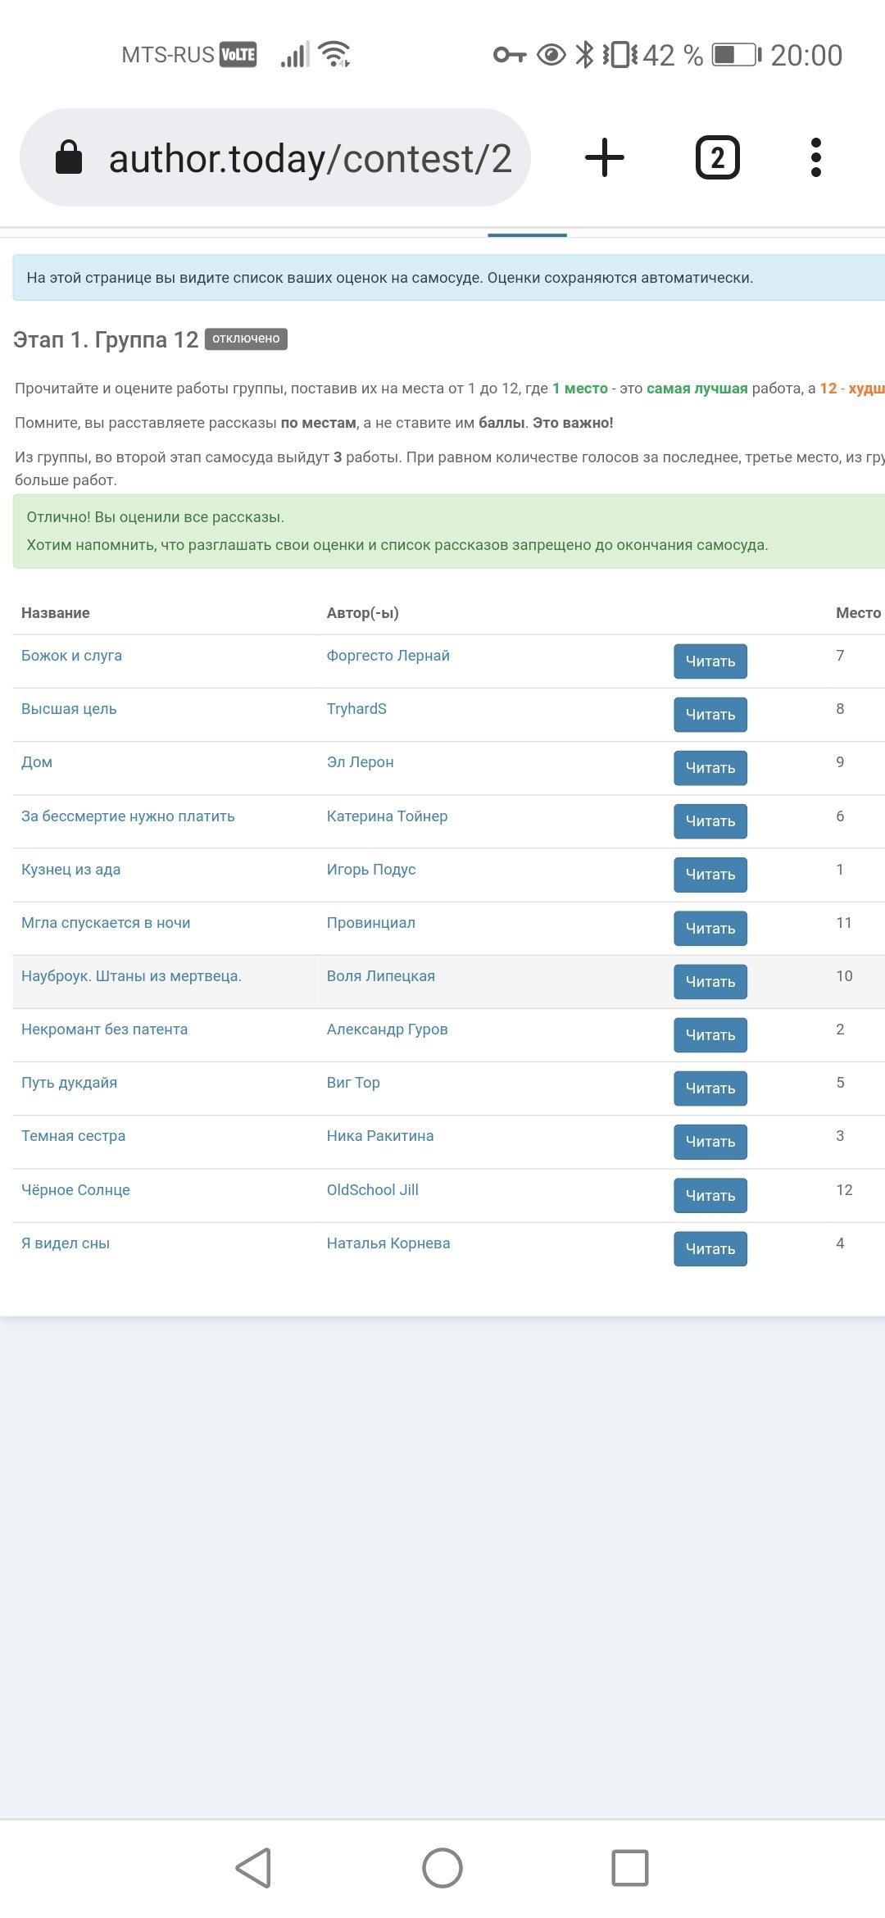This screenshot has width=885, height=1918.
Task: Click Читать for Божок и слуга
Action: (x=710, y=661)
